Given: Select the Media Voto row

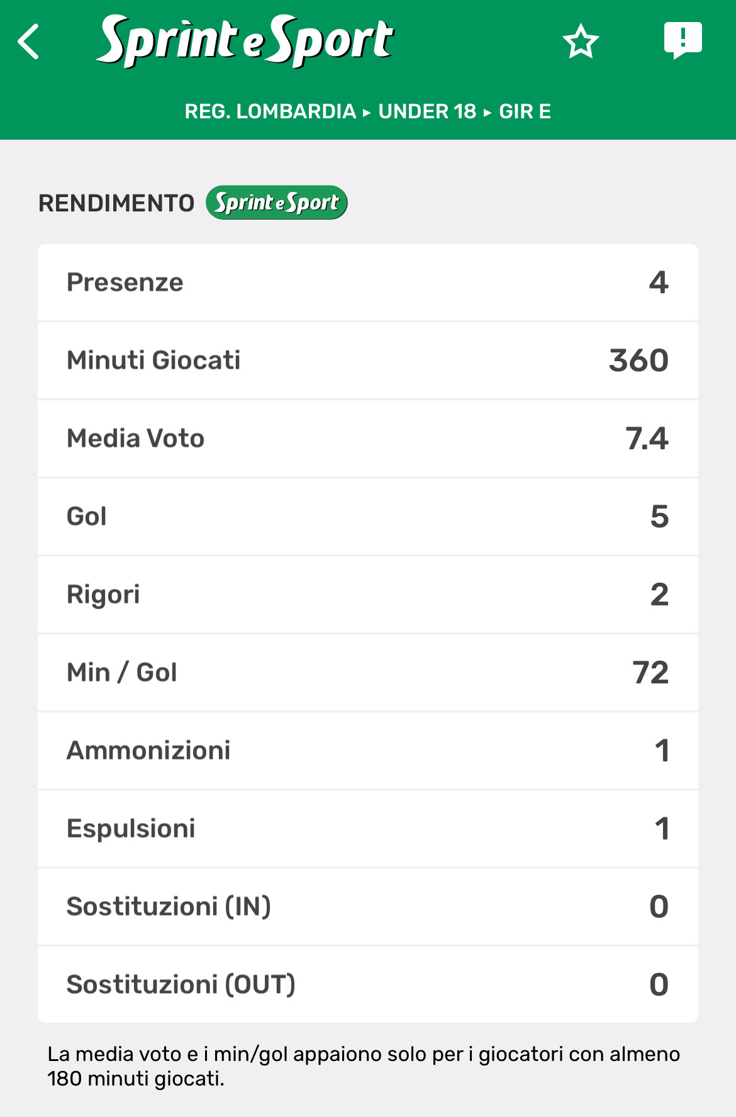Looking at the screenshot, I should [x=368, y=439].
